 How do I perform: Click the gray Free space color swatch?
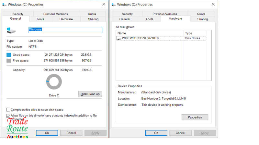(9, 61)
